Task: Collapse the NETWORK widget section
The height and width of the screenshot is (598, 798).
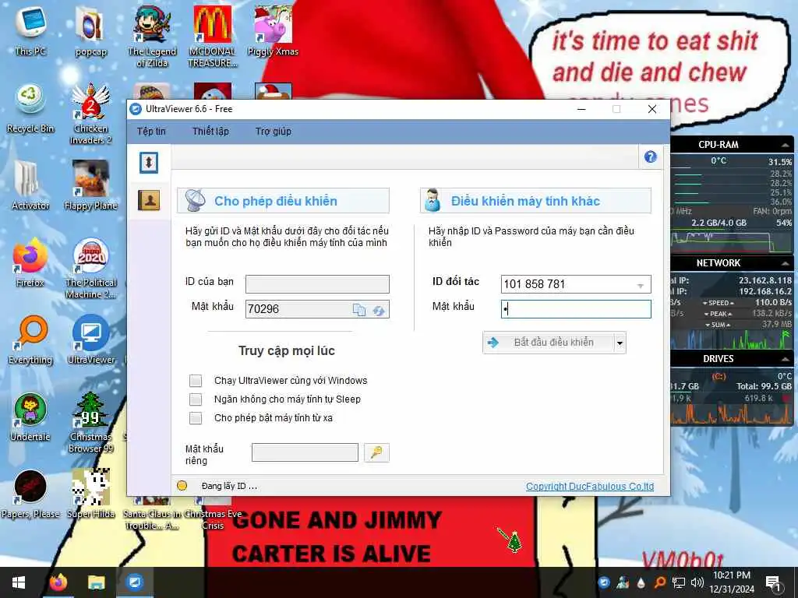Action: point(786,263)
